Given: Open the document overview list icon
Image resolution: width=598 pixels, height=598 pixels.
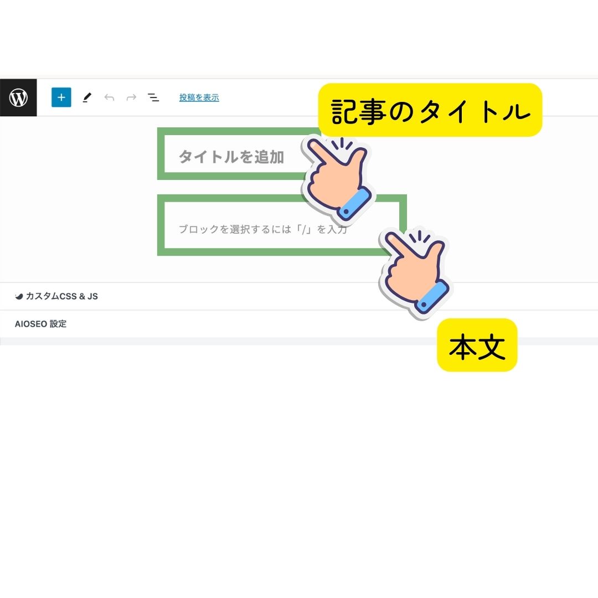Looking at the screenshot, I should pyautogui.click(x=153, y=97).
